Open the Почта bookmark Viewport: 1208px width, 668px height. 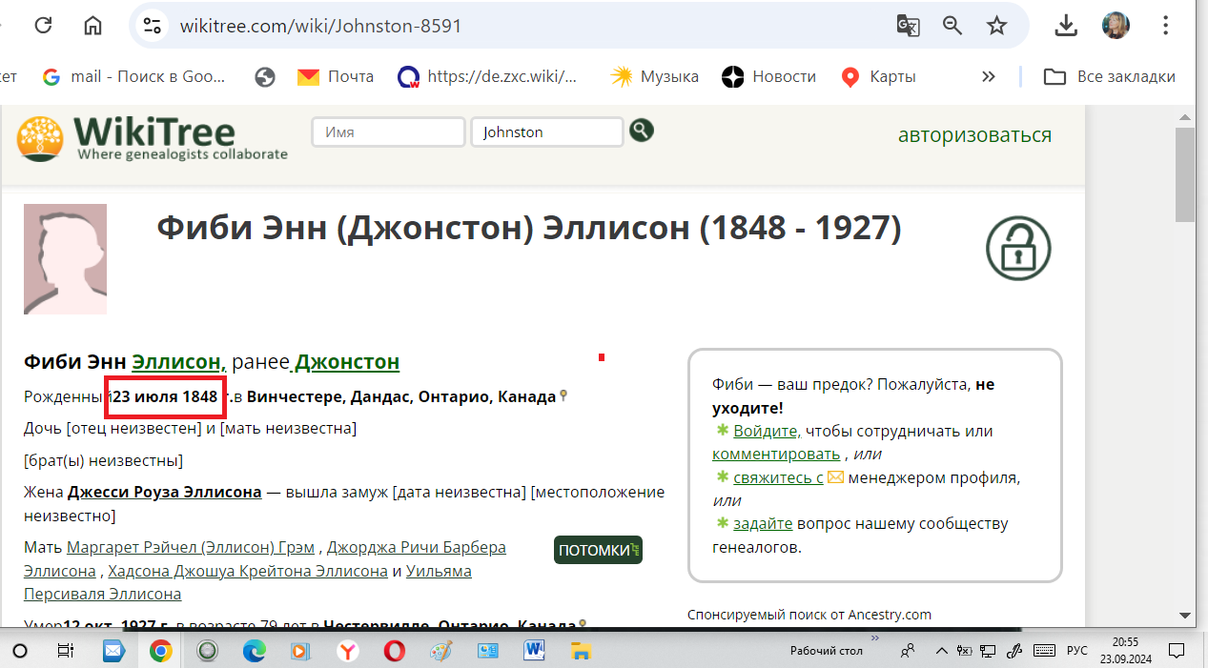(336, 77)
